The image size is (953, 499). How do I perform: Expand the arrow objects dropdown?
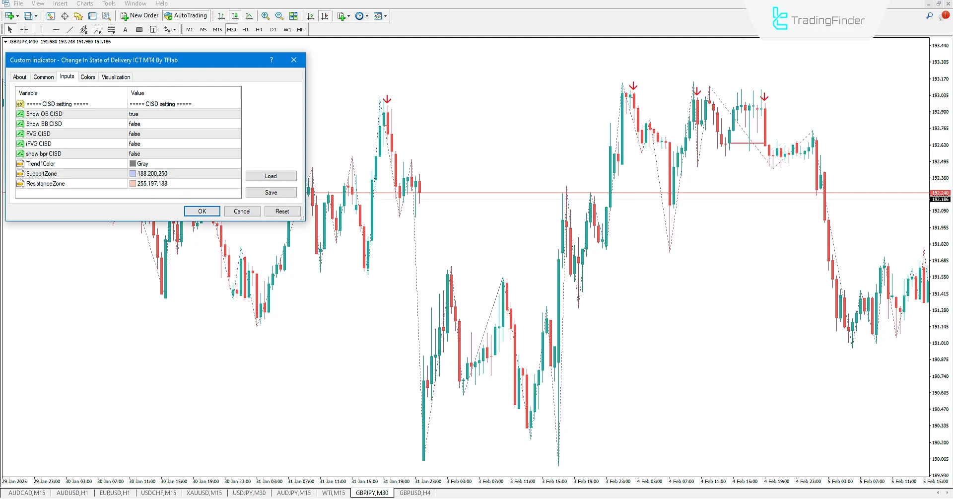click(174, 29)
